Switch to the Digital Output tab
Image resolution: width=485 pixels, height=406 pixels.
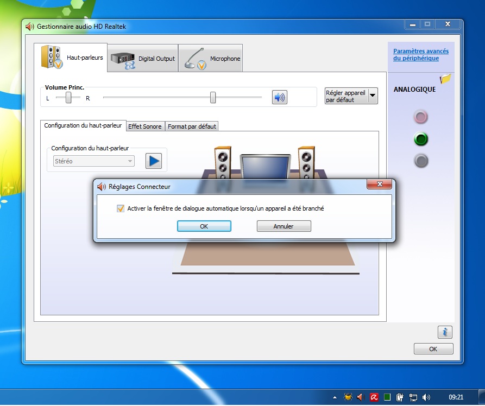(143, 58)
